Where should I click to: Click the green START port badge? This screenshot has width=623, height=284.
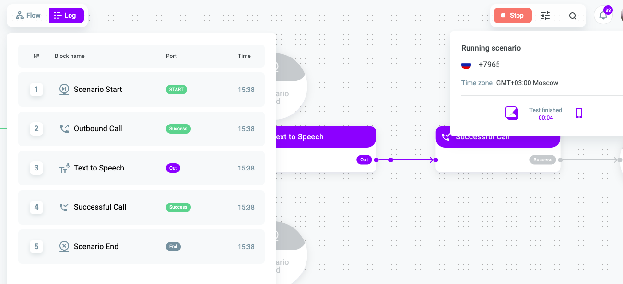tap(176, 90)
